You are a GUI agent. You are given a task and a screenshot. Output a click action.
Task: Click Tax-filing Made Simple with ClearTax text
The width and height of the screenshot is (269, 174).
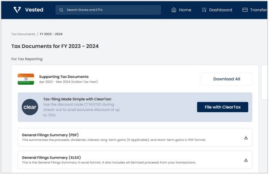pyautogui.click(x=77, y=99)
